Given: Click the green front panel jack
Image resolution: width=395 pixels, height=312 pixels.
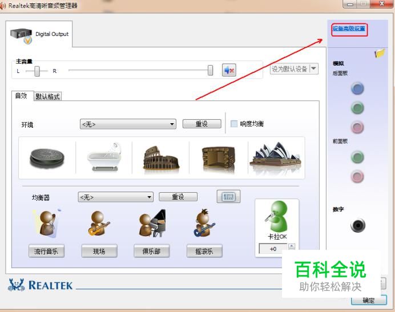Looking at the screenshot, I should pyautogui.click(x=357, y=157).
